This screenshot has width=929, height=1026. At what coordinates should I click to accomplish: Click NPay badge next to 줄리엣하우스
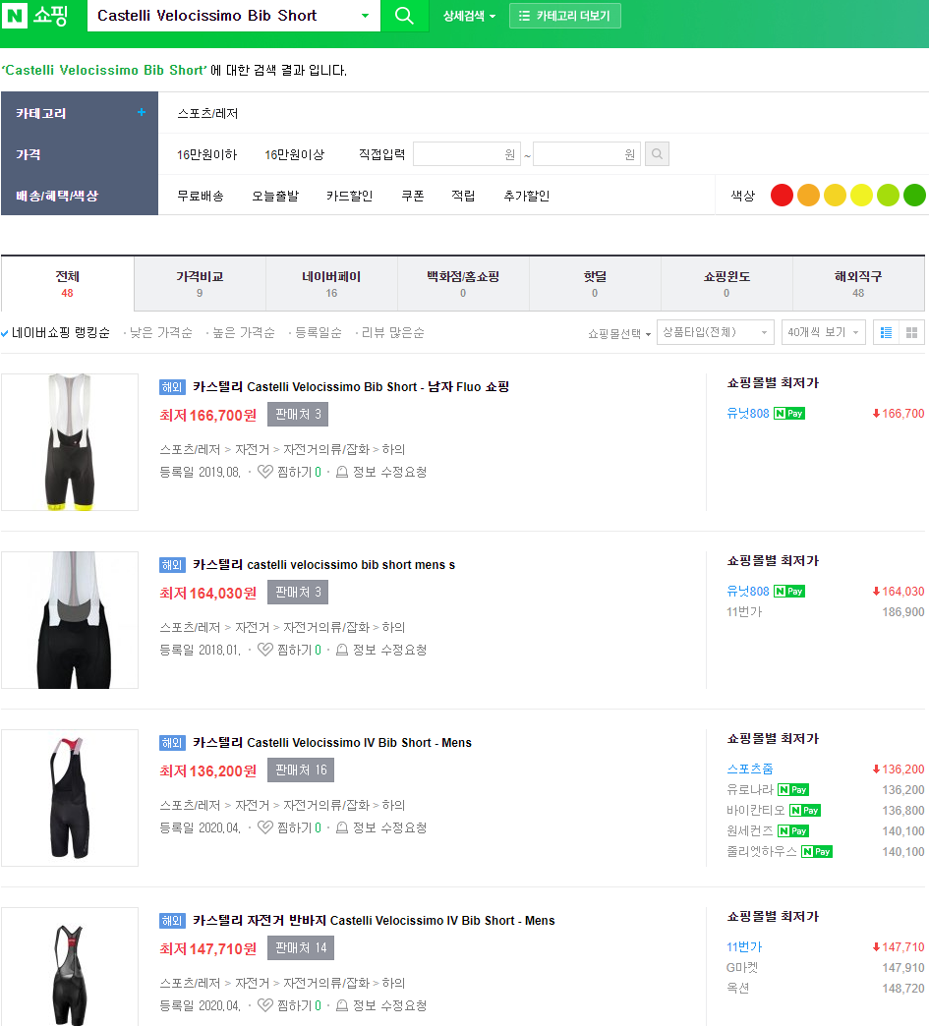(817, 851)
